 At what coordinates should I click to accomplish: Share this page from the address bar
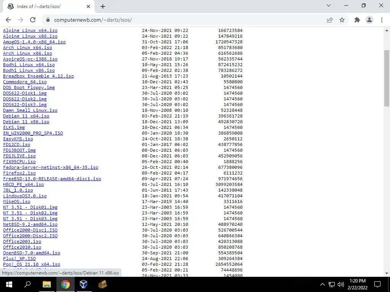coord(330,20)
